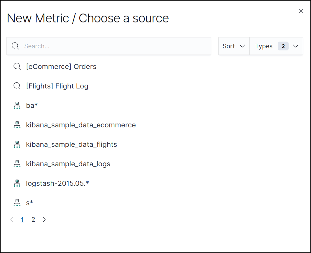Pick the logstash-2015.05.* index pattern
Screen dimensions: 311x253
click(x=57, y=183)
